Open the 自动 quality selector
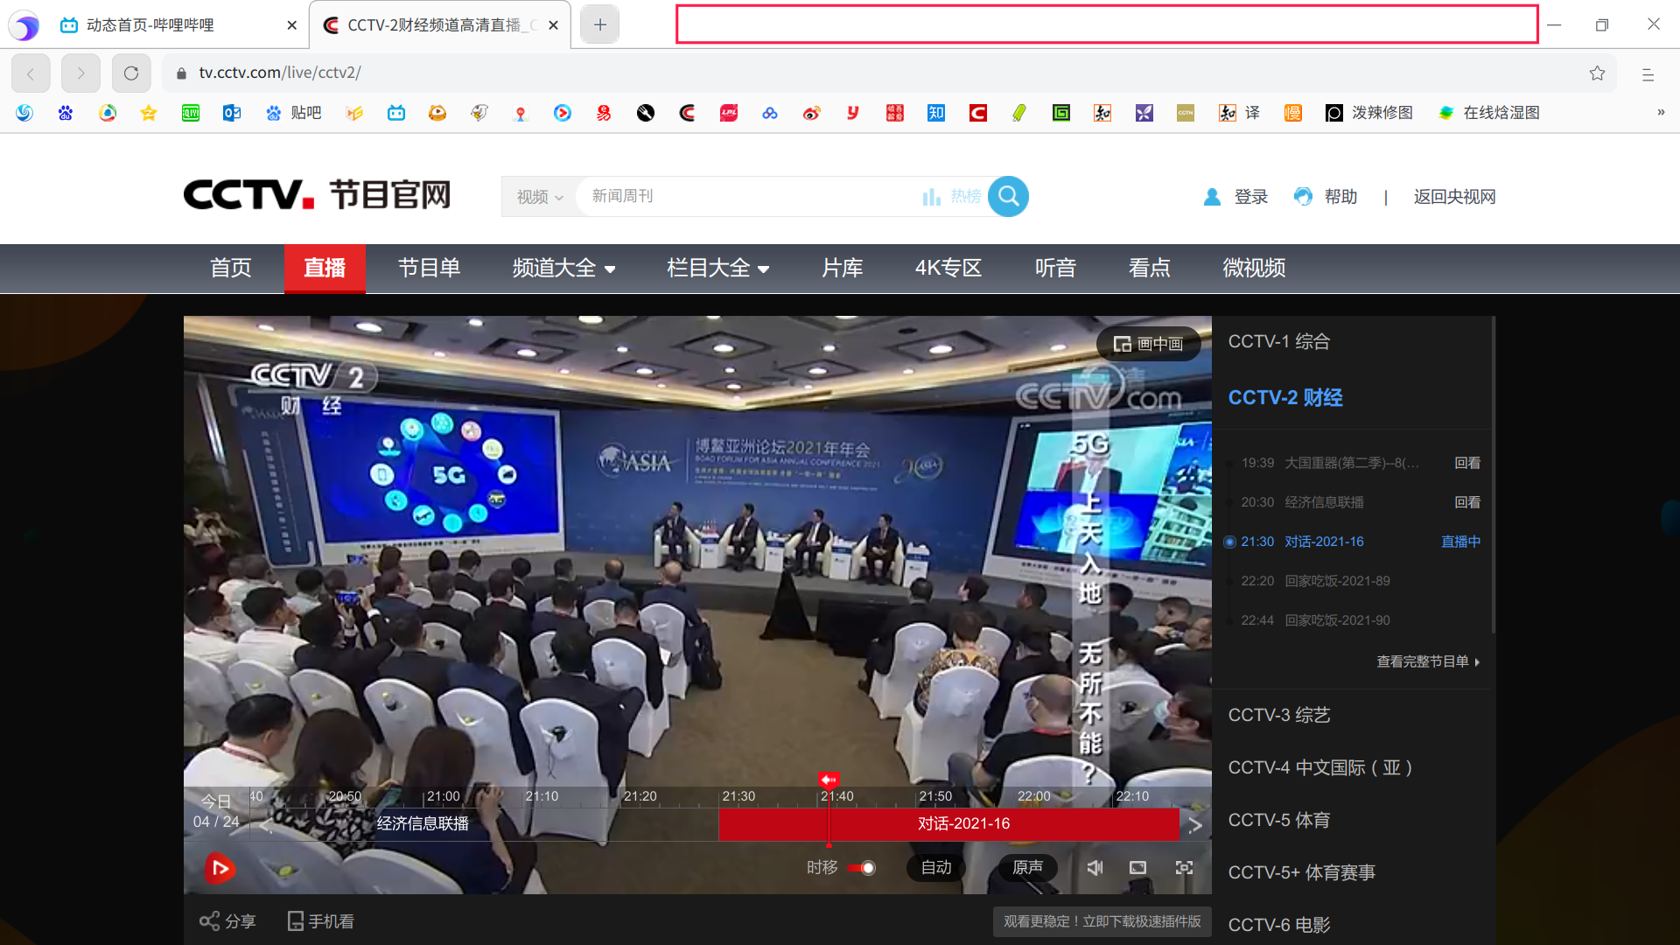This screenshot has width=1680, height=945. (935, 867)
